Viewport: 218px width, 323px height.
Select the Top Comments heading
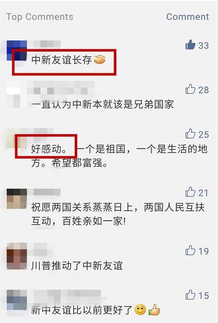40,17
